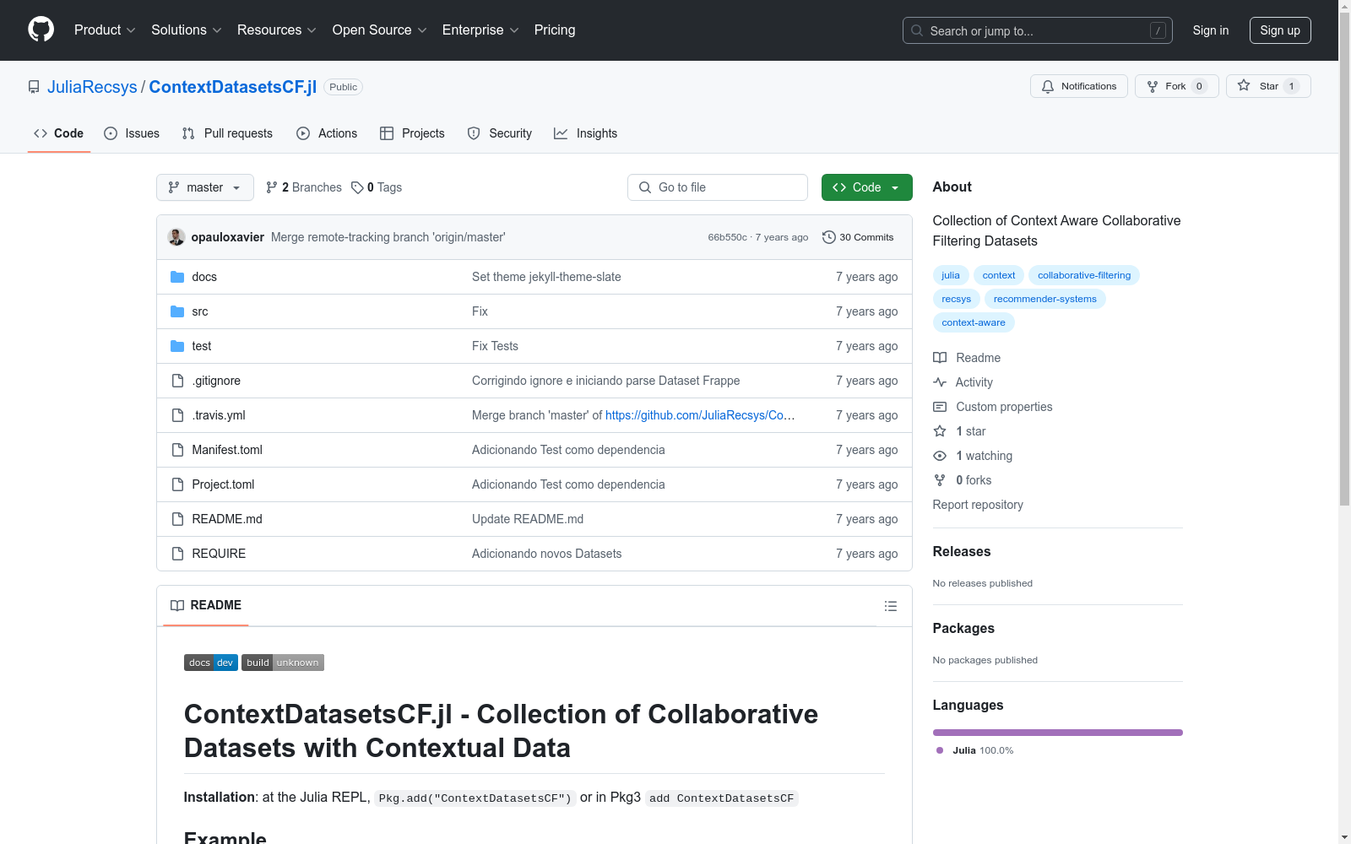Viewport: 1351px width, 844px height.
Task: Select the README tab header
Action: tap(206, 605)
